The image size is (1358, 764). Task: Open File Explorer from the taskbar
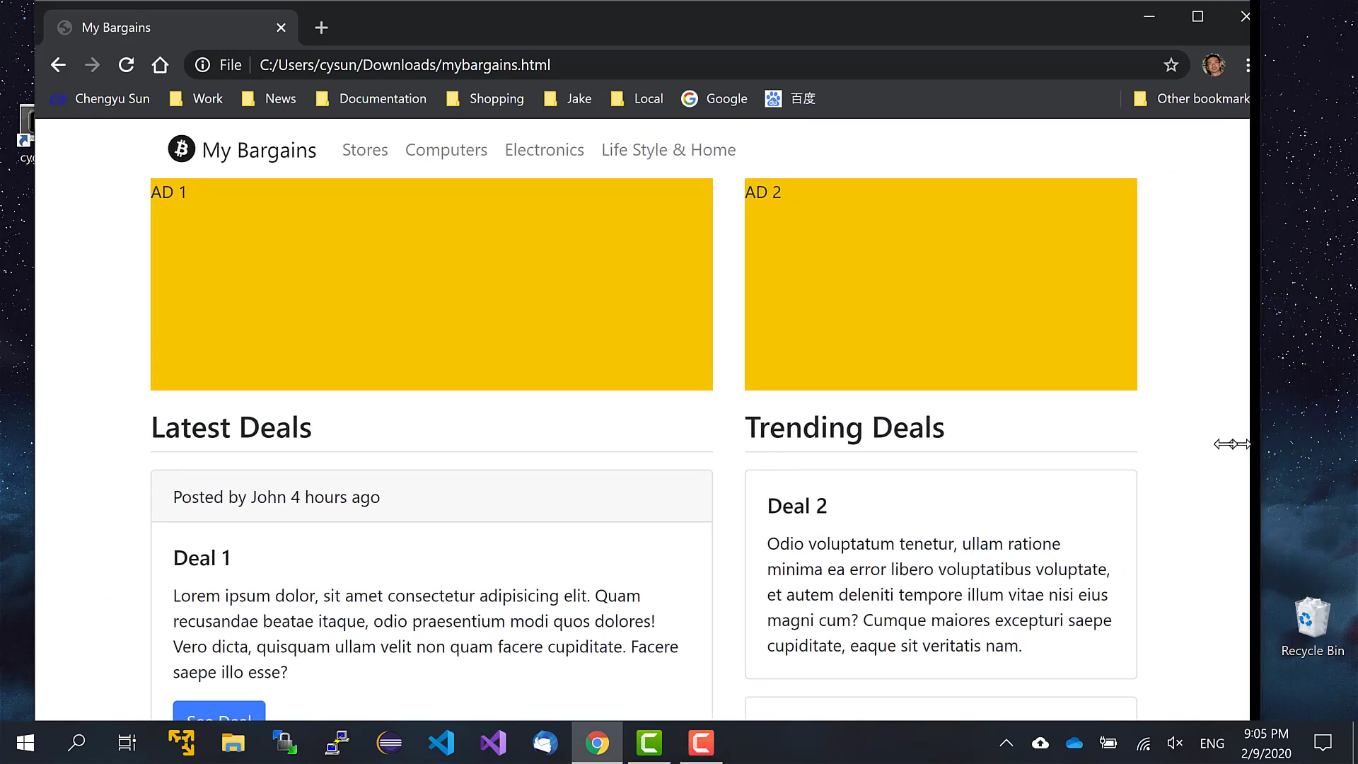tap(233, 743)
